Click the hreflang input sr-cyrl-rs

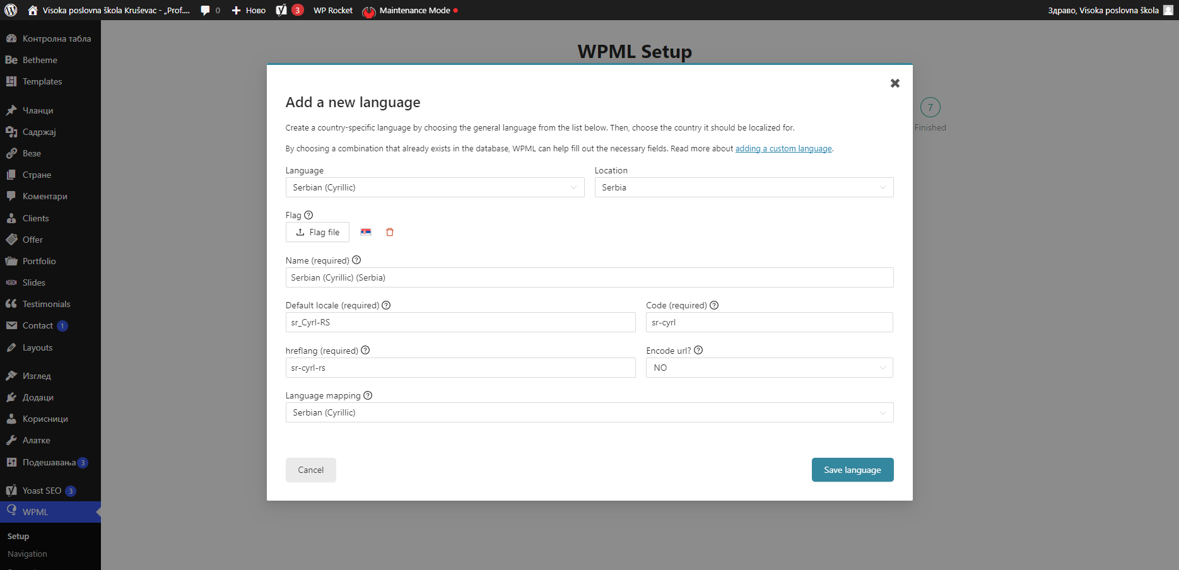[460, 368]
